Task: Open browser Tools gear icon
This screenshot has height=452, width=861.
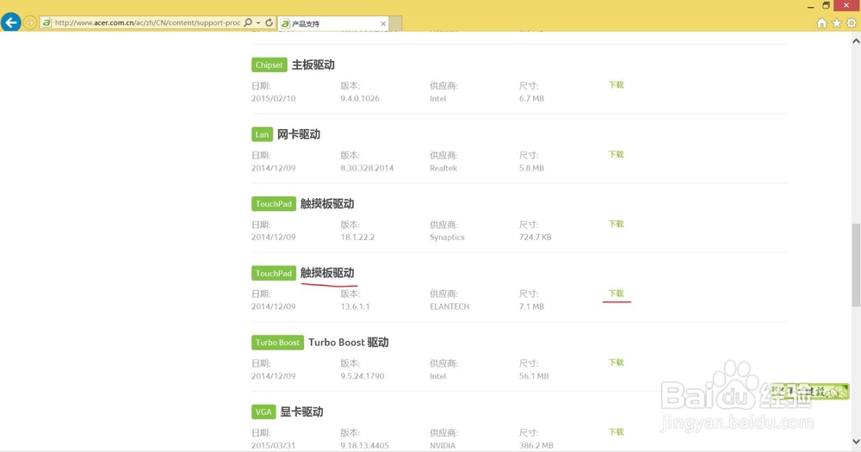Action: (x=852, y=22)
